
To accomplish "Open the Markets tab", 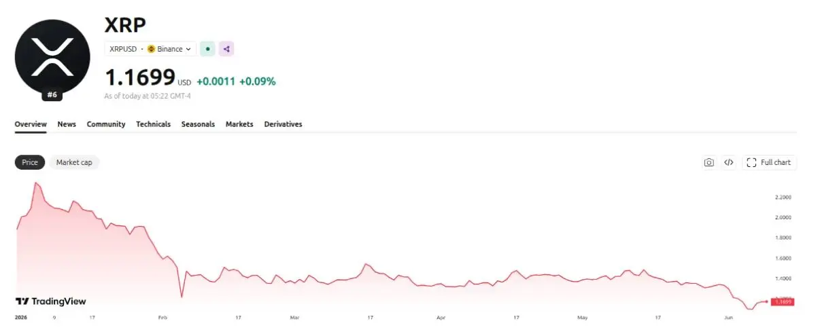I will click(x=239, y=124).
